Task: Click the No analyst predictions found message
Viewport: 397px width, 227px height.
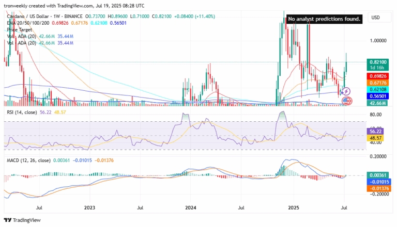Action: 325,19
